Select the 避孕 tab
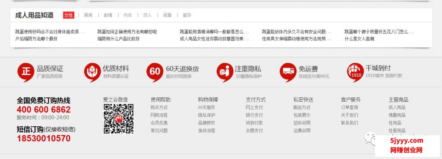Viewport: 442px width, 159px height. click(187, 15)
